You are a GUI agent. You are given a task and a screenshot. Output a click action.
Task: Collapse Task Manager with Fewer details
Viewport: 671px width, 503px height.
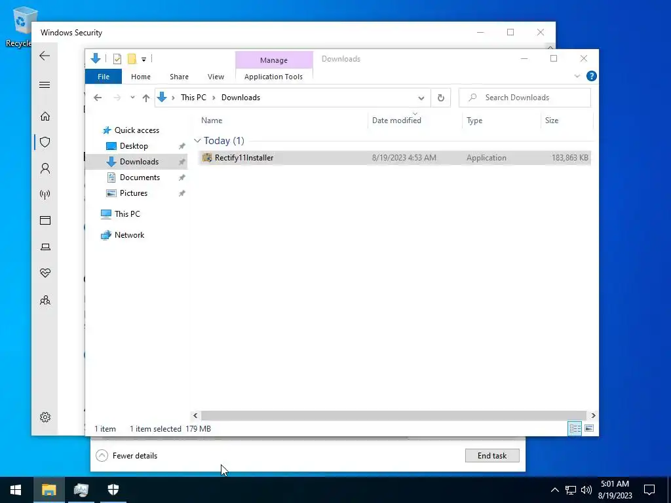click(x=126, y=456)
